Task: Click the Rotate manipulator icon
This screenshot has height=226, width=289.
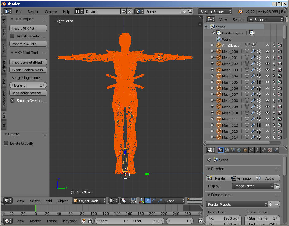Action: coord(153,201)
